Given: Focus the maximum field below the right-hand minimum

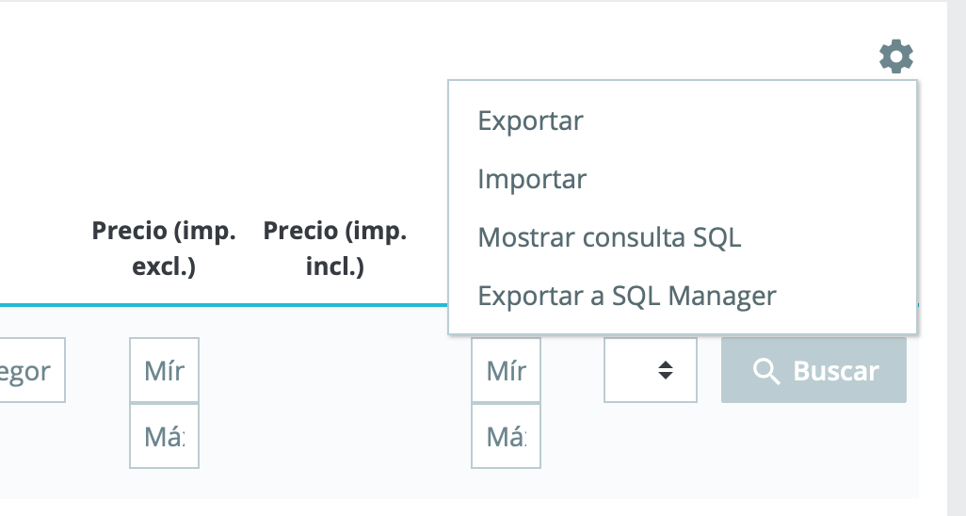Looking at the screenshot, I should point(506,436).
